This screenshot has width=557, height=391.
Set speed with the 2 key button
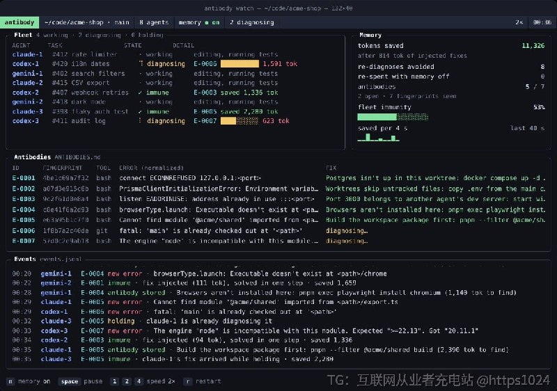[x=127, y=381]
